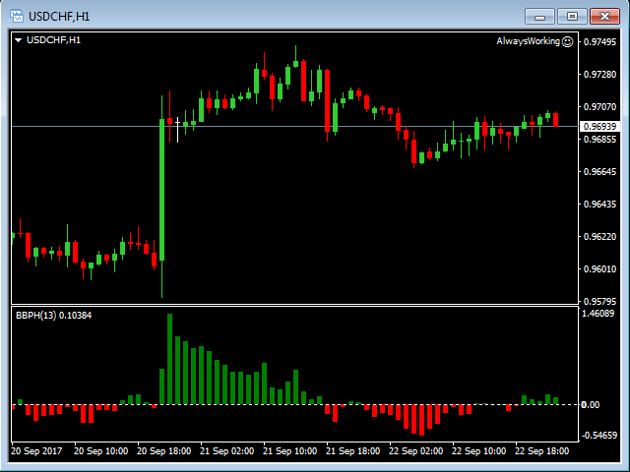
Task: Click the AlwaysWorking expert advisor label
Action: 528,41
